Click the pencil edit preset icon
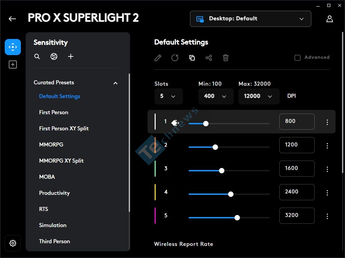345x258 pixels. point(158,58)
